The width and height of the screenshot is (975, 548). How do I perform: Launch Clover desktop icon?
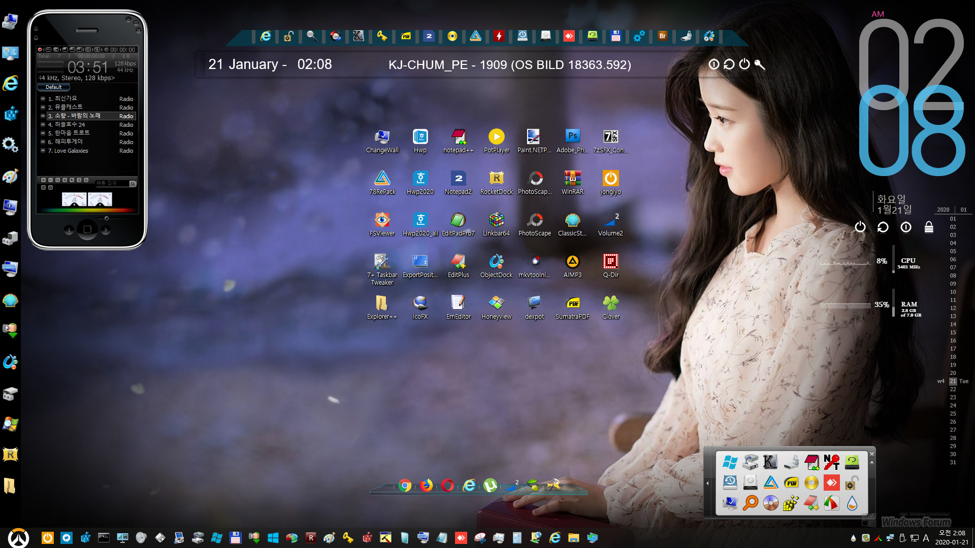[x=610, y=307]
